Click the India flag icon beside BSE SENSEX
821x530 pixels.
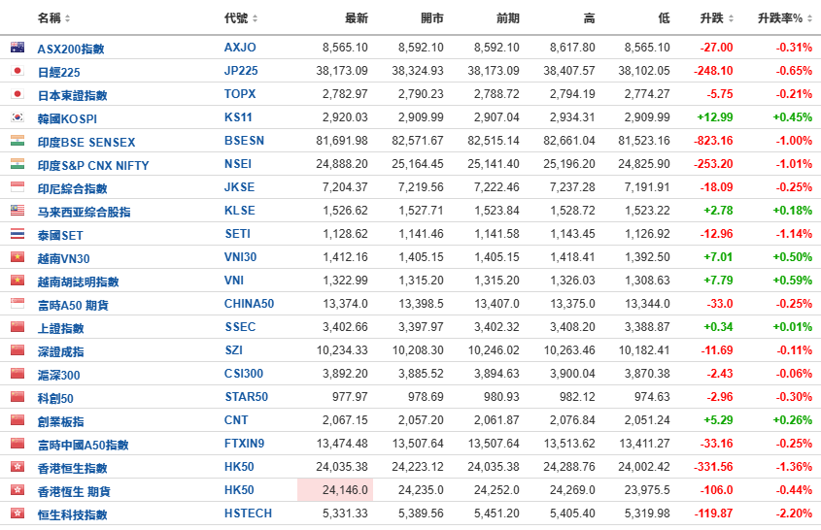pyautogui.click(x=17, y=141)
